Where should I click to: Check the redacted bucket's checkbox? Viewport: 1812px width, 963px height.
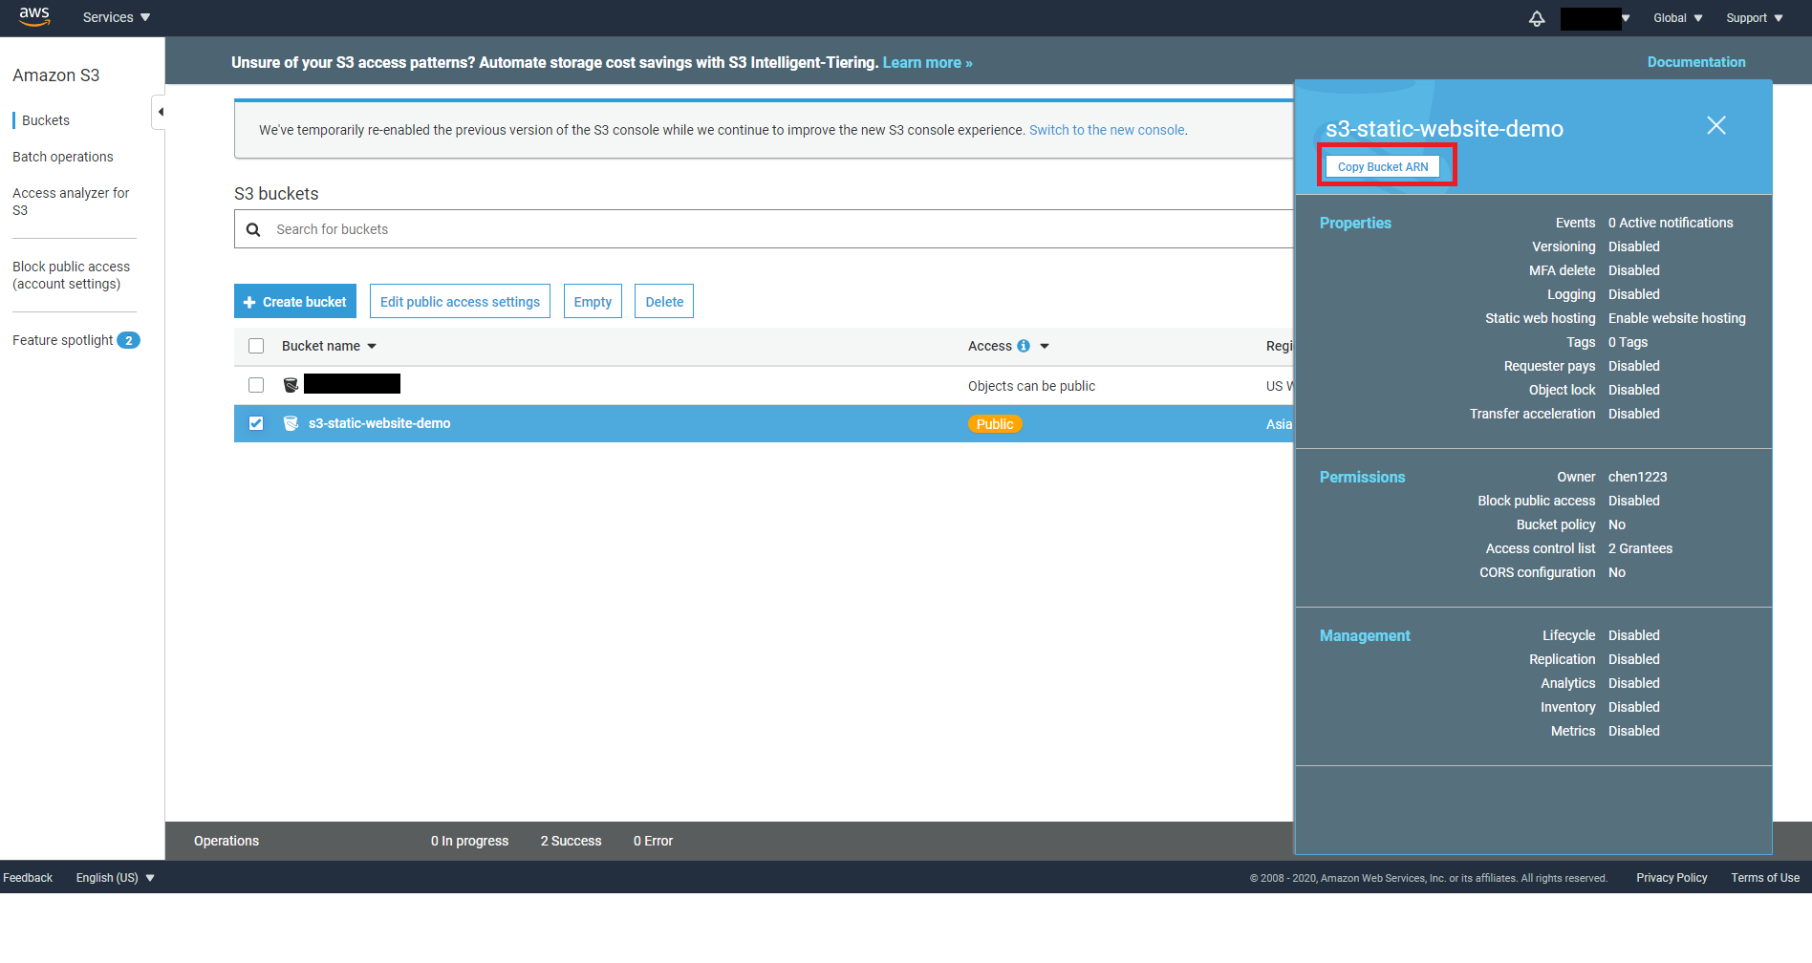[x=256, y=385]
